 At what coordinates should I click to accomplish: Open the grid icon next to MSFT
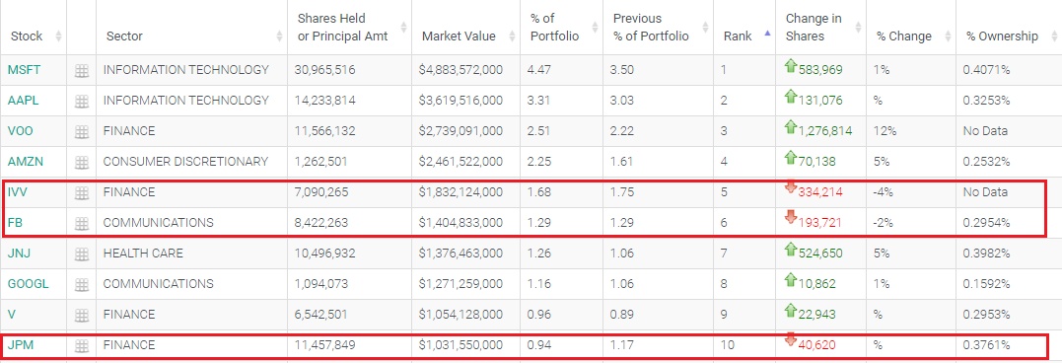81,70
